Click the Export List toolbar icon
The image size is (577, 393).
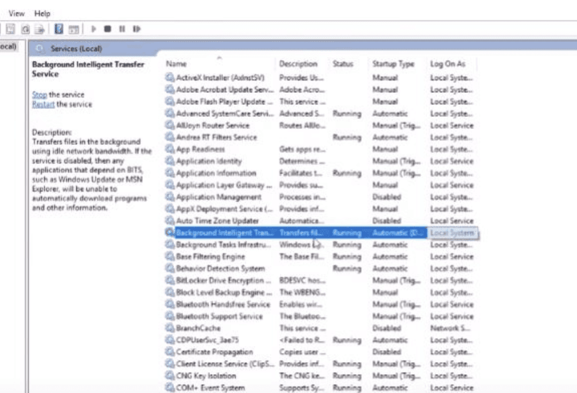[40, 29]
